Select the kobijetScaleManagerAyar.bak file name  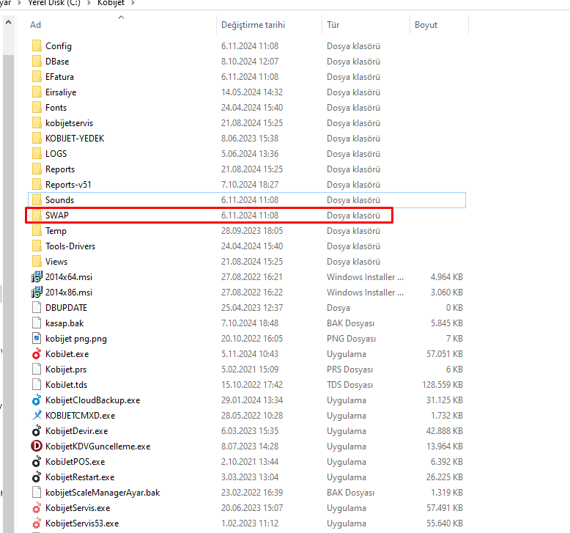(103, 492)
